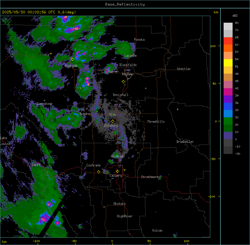
Task: Select the yellow swatch between 54 and 51
Action: point(228,63)
